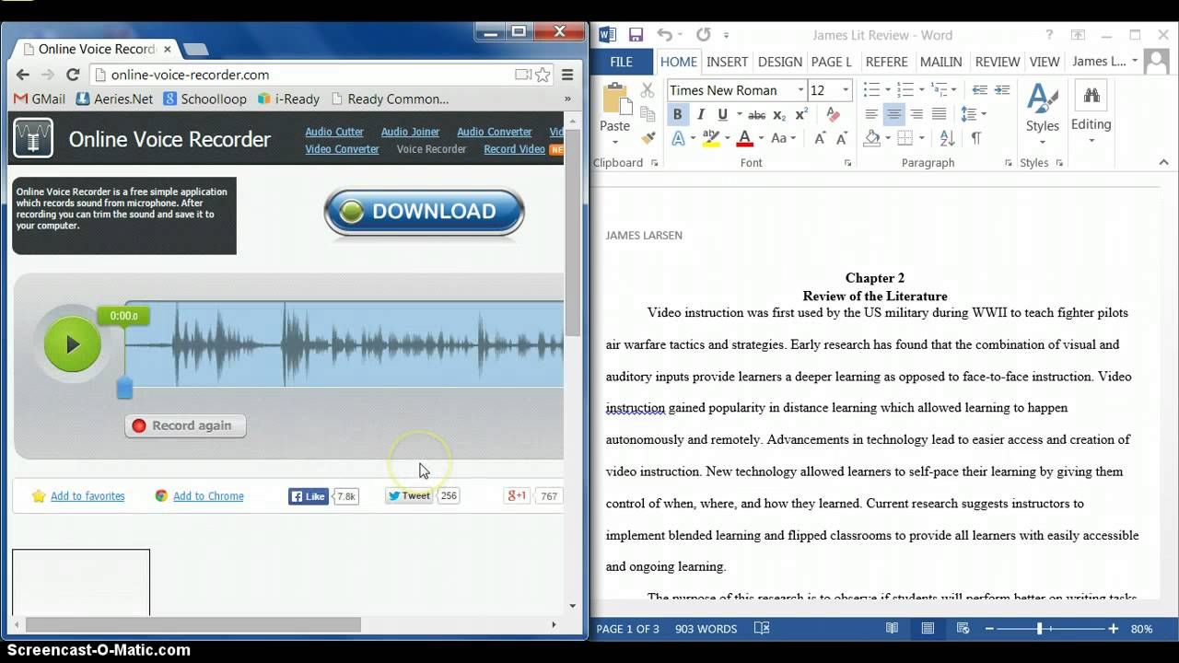
Task: Click the Chrome back arrow
Action: 23,75
